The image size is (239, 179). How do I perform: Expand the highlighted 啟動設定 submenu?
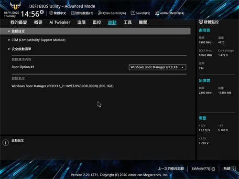click(x=95, y=31)
